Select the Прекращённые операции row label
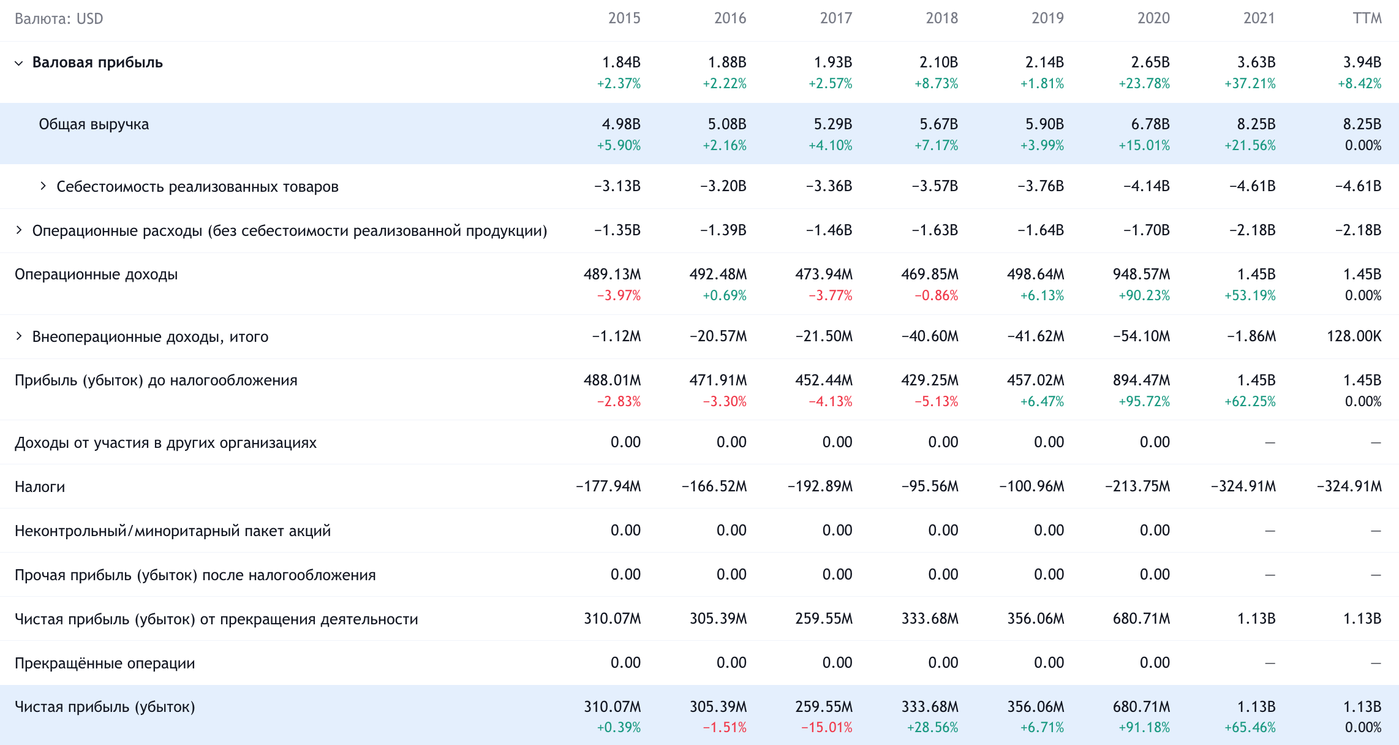Screen dimensions: 1399x745 click(105, 664)
